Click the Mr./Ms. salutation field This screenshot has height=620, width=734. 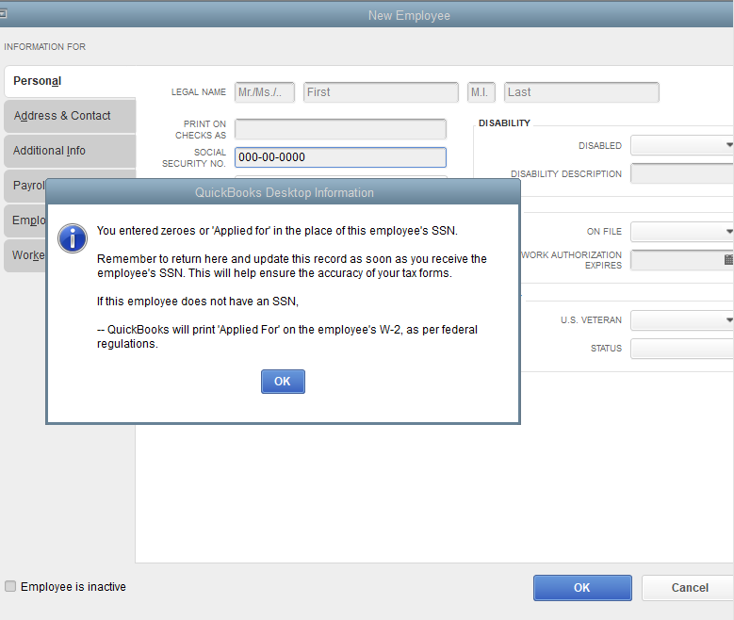coord(265,92)
